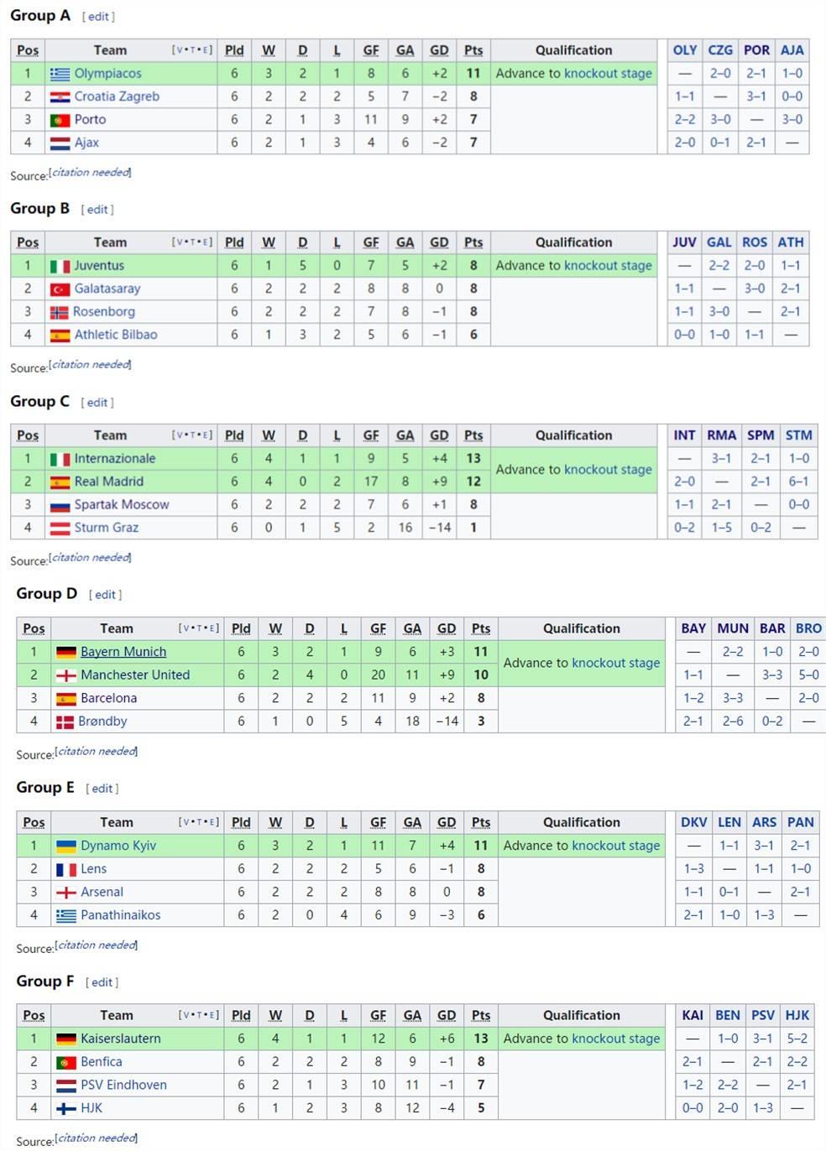Image resolution: width=826 pixels, height=1151 pixels.
Task: Open the Kaiserslautern team link
Action: (x=121, y=1039)
